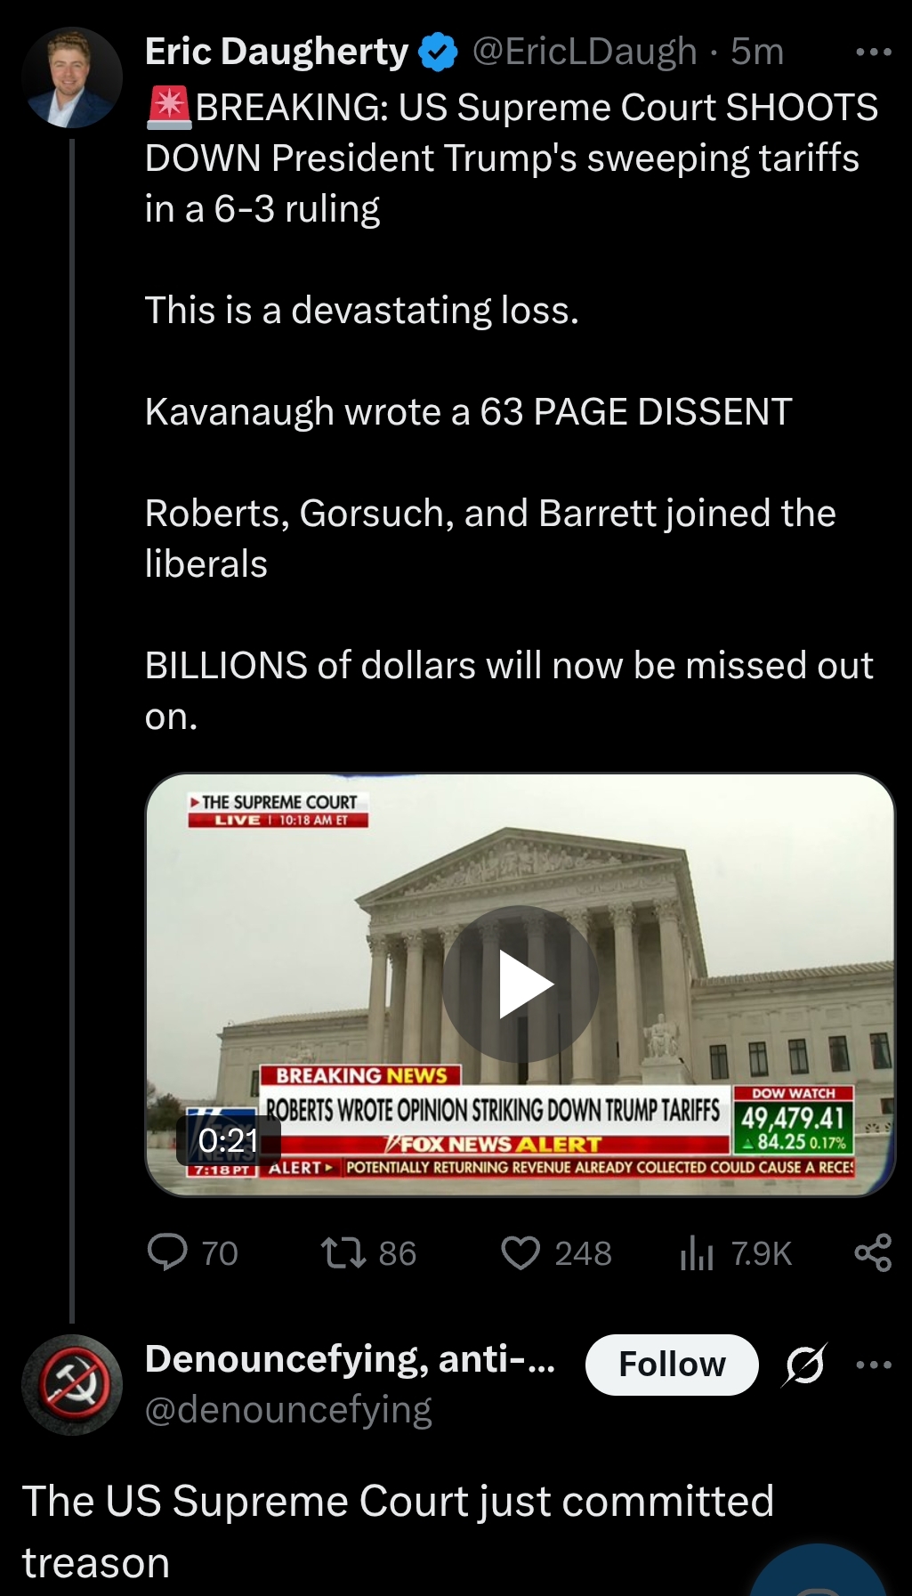Expand more options on the denouncefying reply
The image size is (912, 1596).
(873, 1364)
